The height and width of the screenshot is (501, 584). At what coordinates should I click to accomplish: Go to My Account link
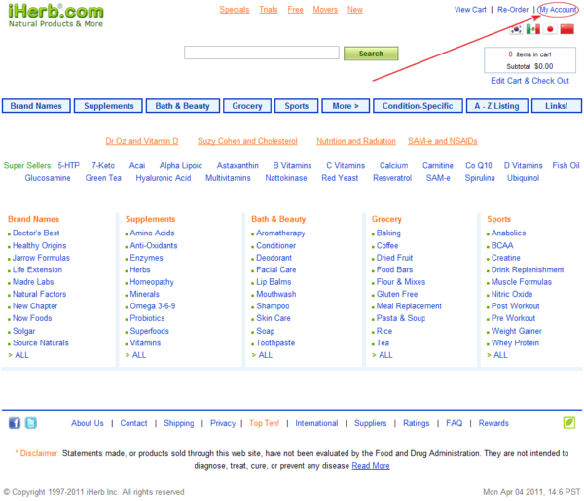(558, 10)
